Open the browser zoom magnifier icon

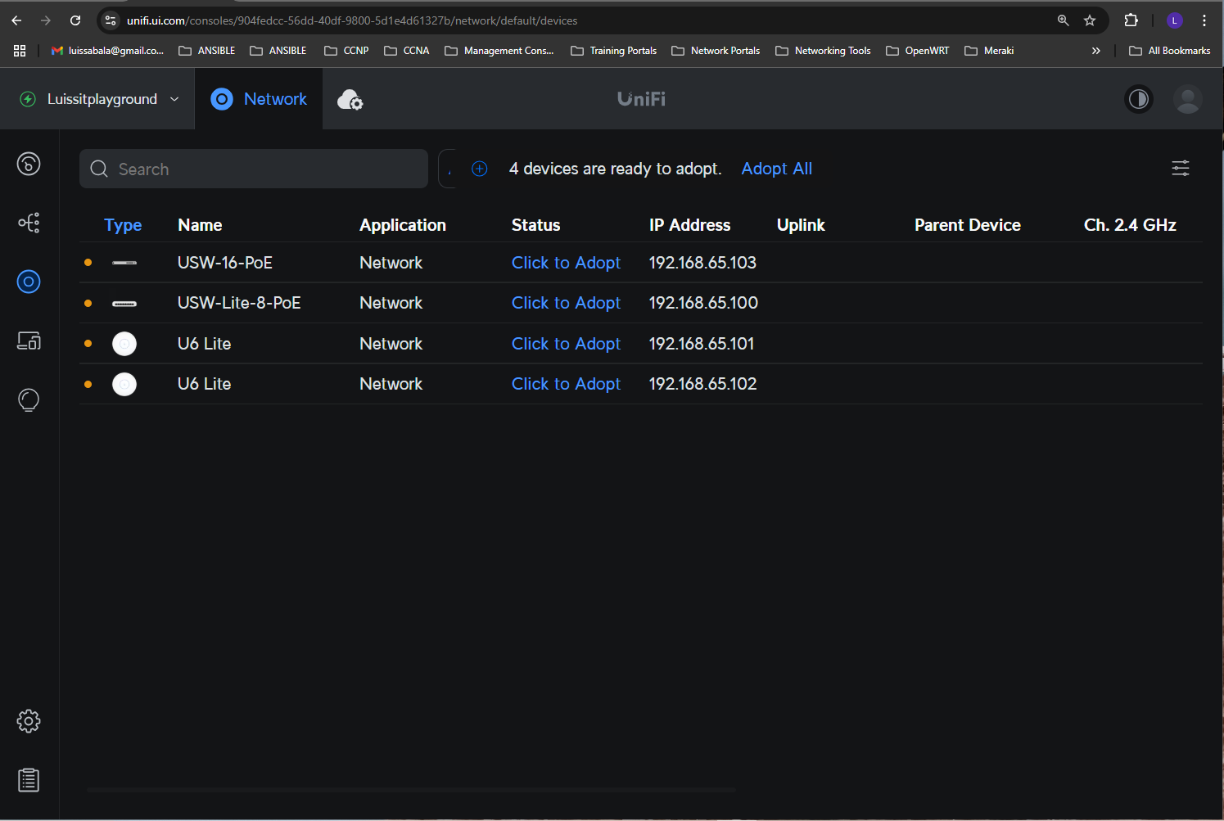click(x=1063, y=20)
